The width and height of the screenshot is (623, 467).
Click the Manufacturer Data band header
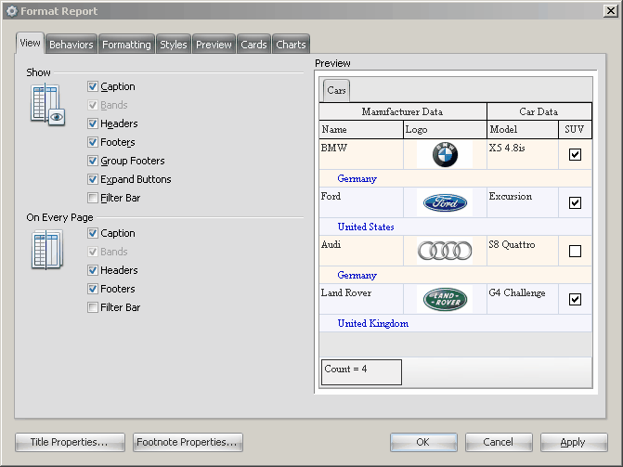[403, 111]
